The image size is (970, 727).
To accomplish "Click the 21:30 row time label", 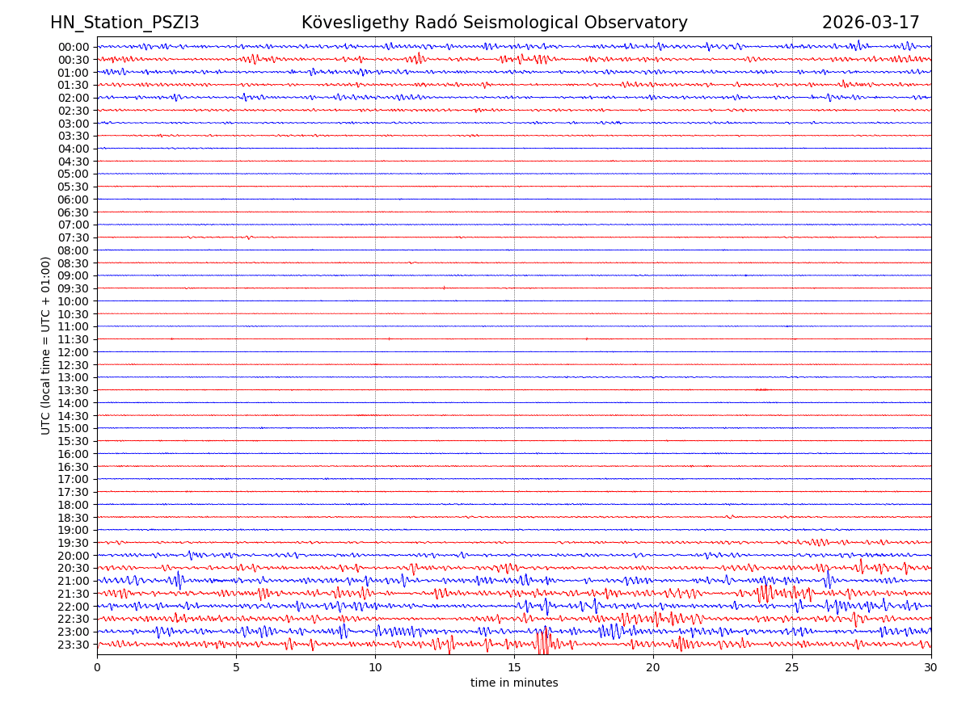I will (74, 594).
